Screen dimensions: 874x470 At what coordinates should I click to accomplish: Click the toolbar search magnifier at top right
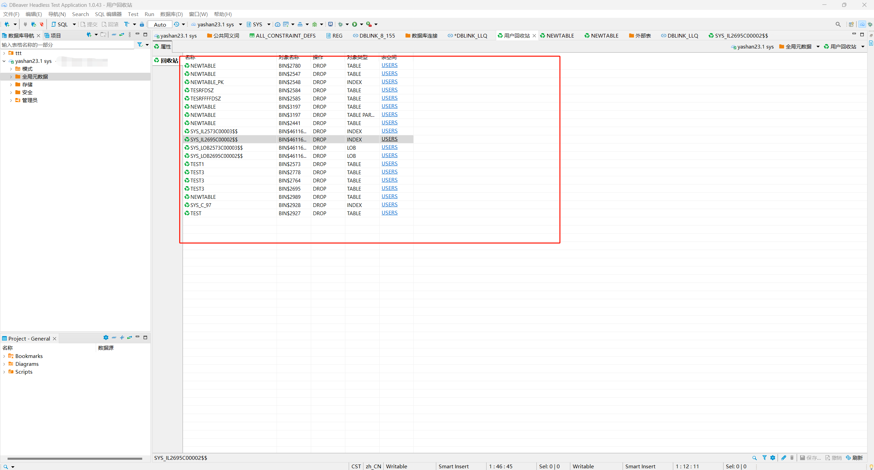coord(838,24)
